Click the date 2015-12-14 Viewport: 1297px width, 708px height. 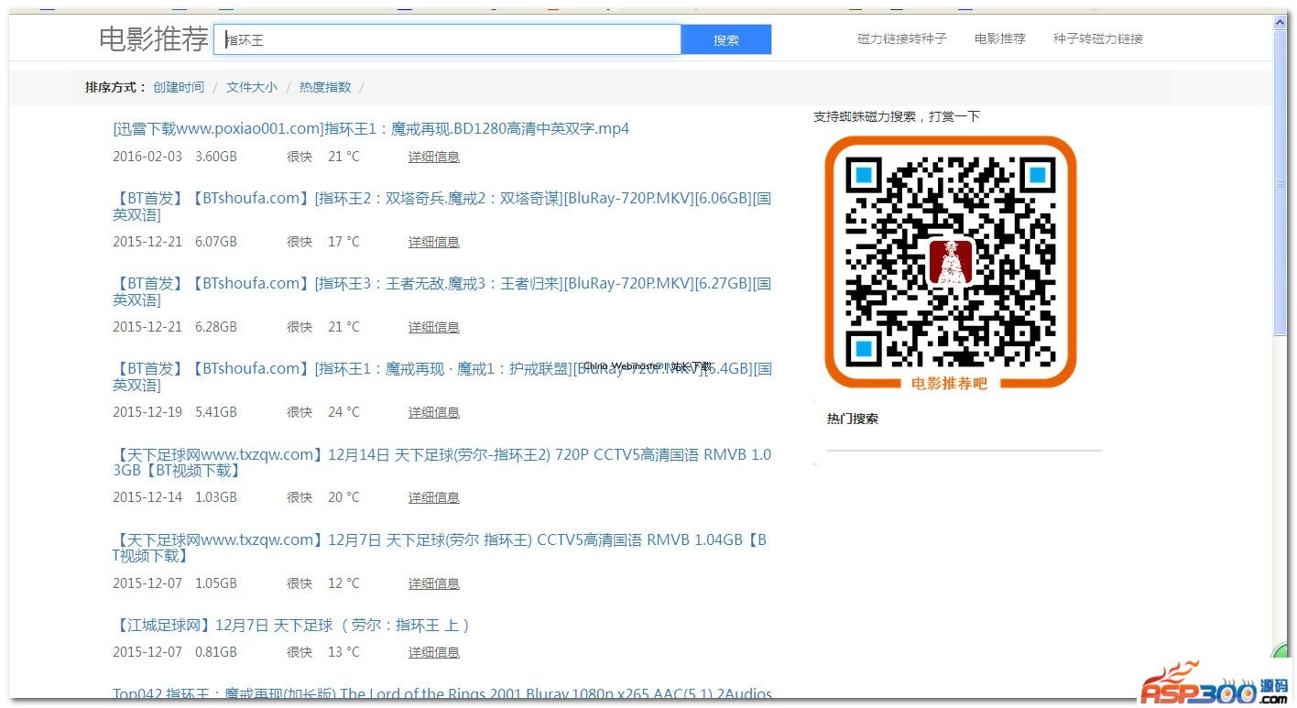[x=147, y=497]
